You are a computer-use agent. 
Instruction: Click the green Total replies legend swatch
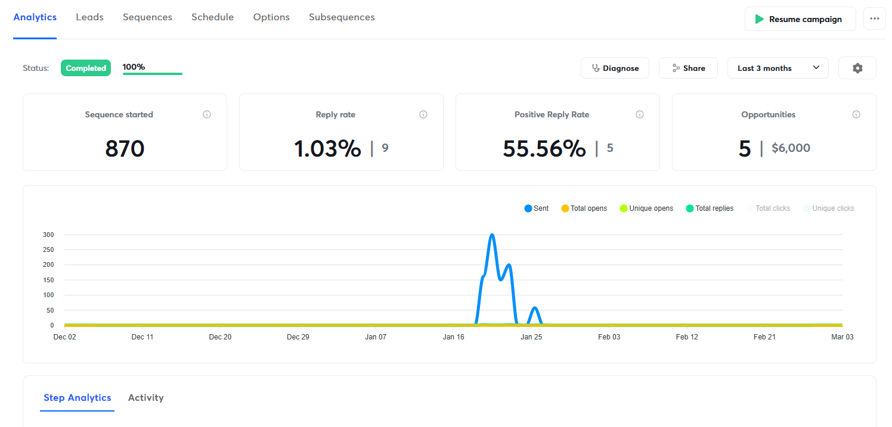(x=690, y=208)
